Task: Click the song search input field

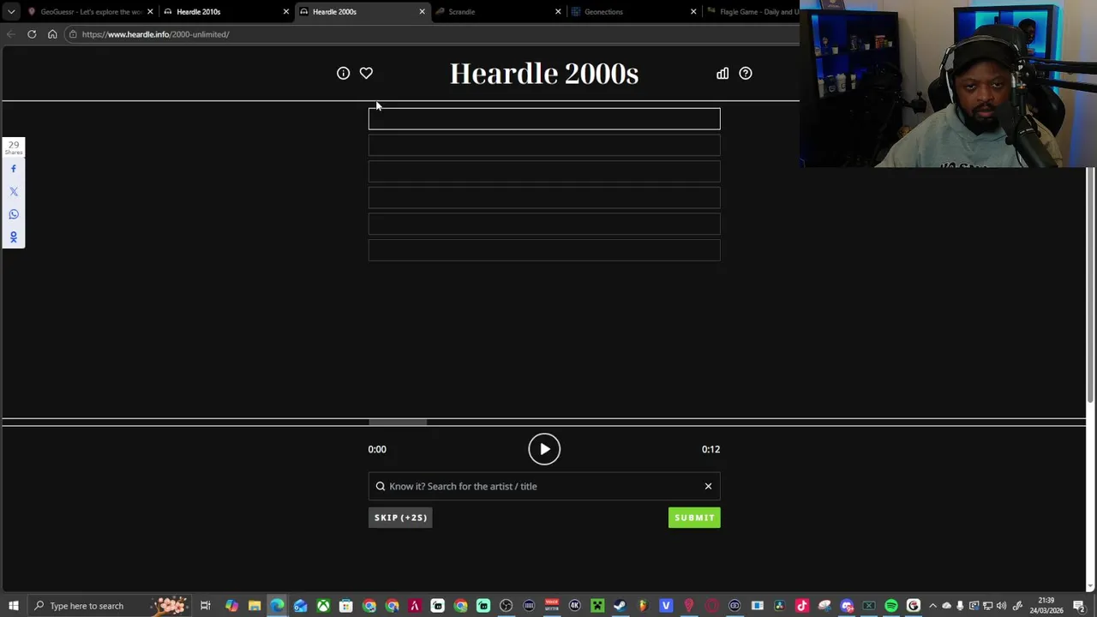Action: tap(544, 486)
